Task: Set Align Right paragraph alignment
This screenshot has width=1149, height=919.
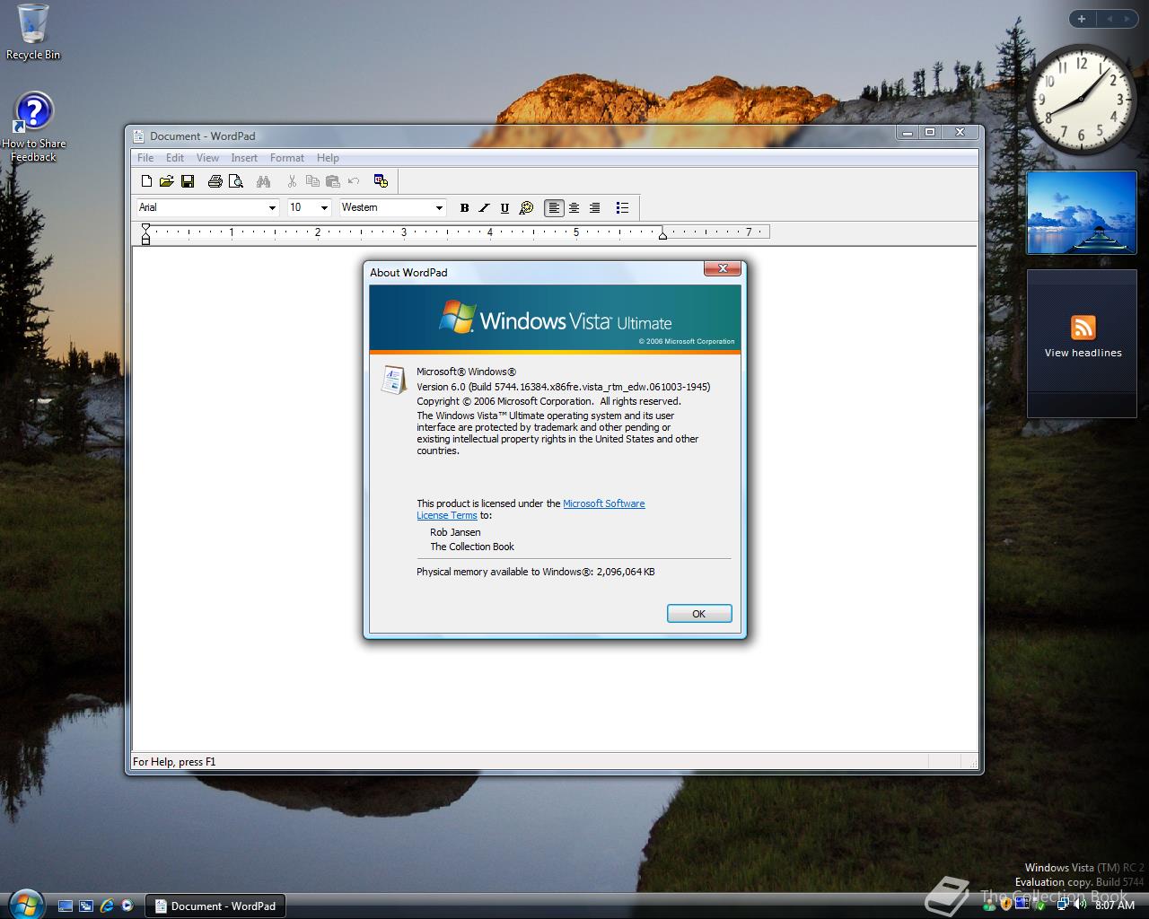Action: 594,207
